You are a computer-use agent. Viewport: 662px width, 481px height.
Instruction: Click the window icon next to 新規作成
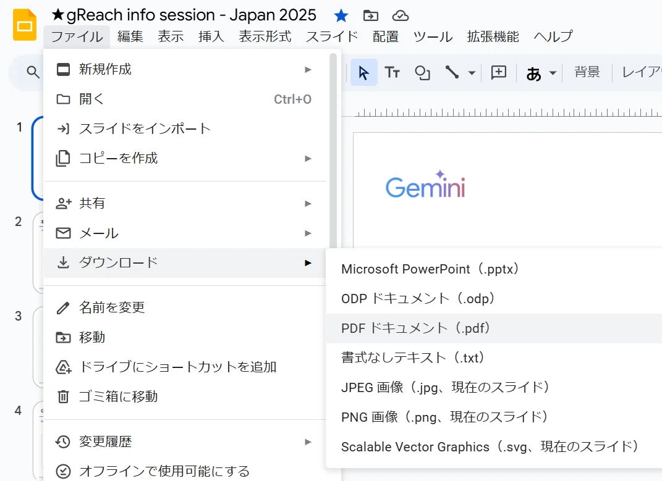coord(63,69)
